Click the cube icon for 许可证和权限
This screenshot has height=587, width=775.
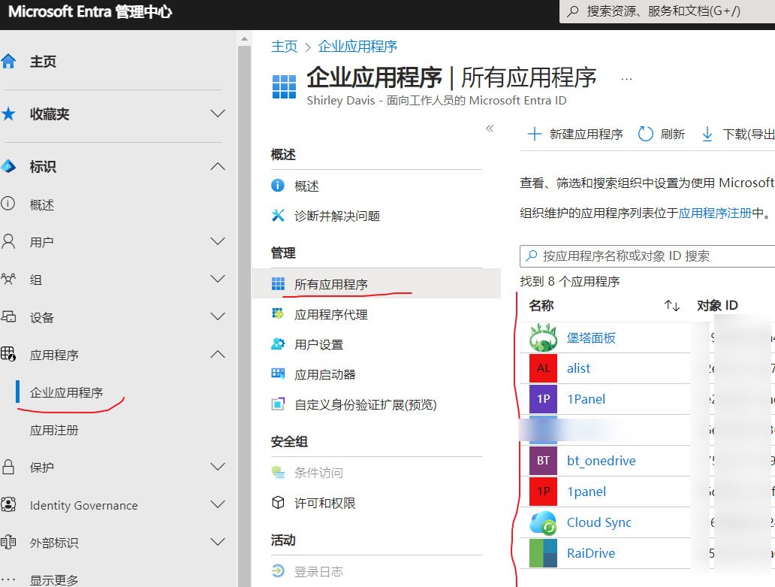278,502
